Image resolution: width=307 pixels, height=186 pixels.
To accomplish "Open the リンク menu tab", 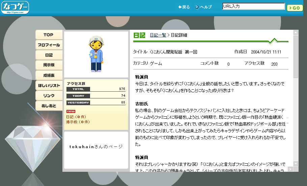I will pyautogui.click(x=49, y=96).
